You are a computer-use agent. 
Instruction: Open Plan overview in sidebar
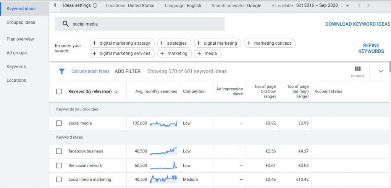[20, 39]
